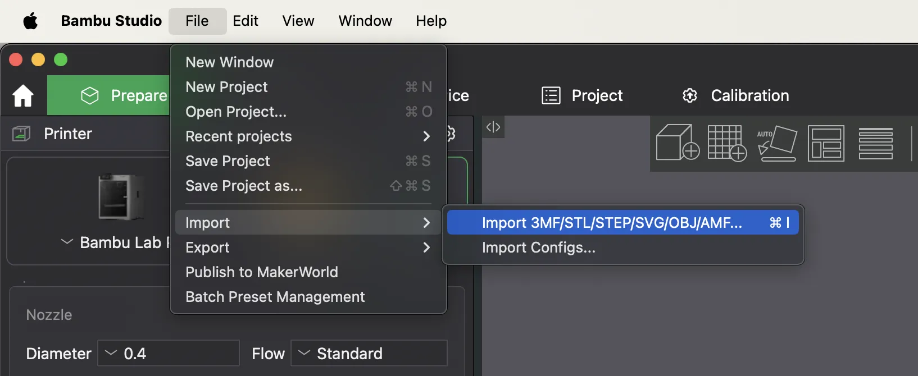Click the Bambu Lab printer thumbnail

point(121,196)
